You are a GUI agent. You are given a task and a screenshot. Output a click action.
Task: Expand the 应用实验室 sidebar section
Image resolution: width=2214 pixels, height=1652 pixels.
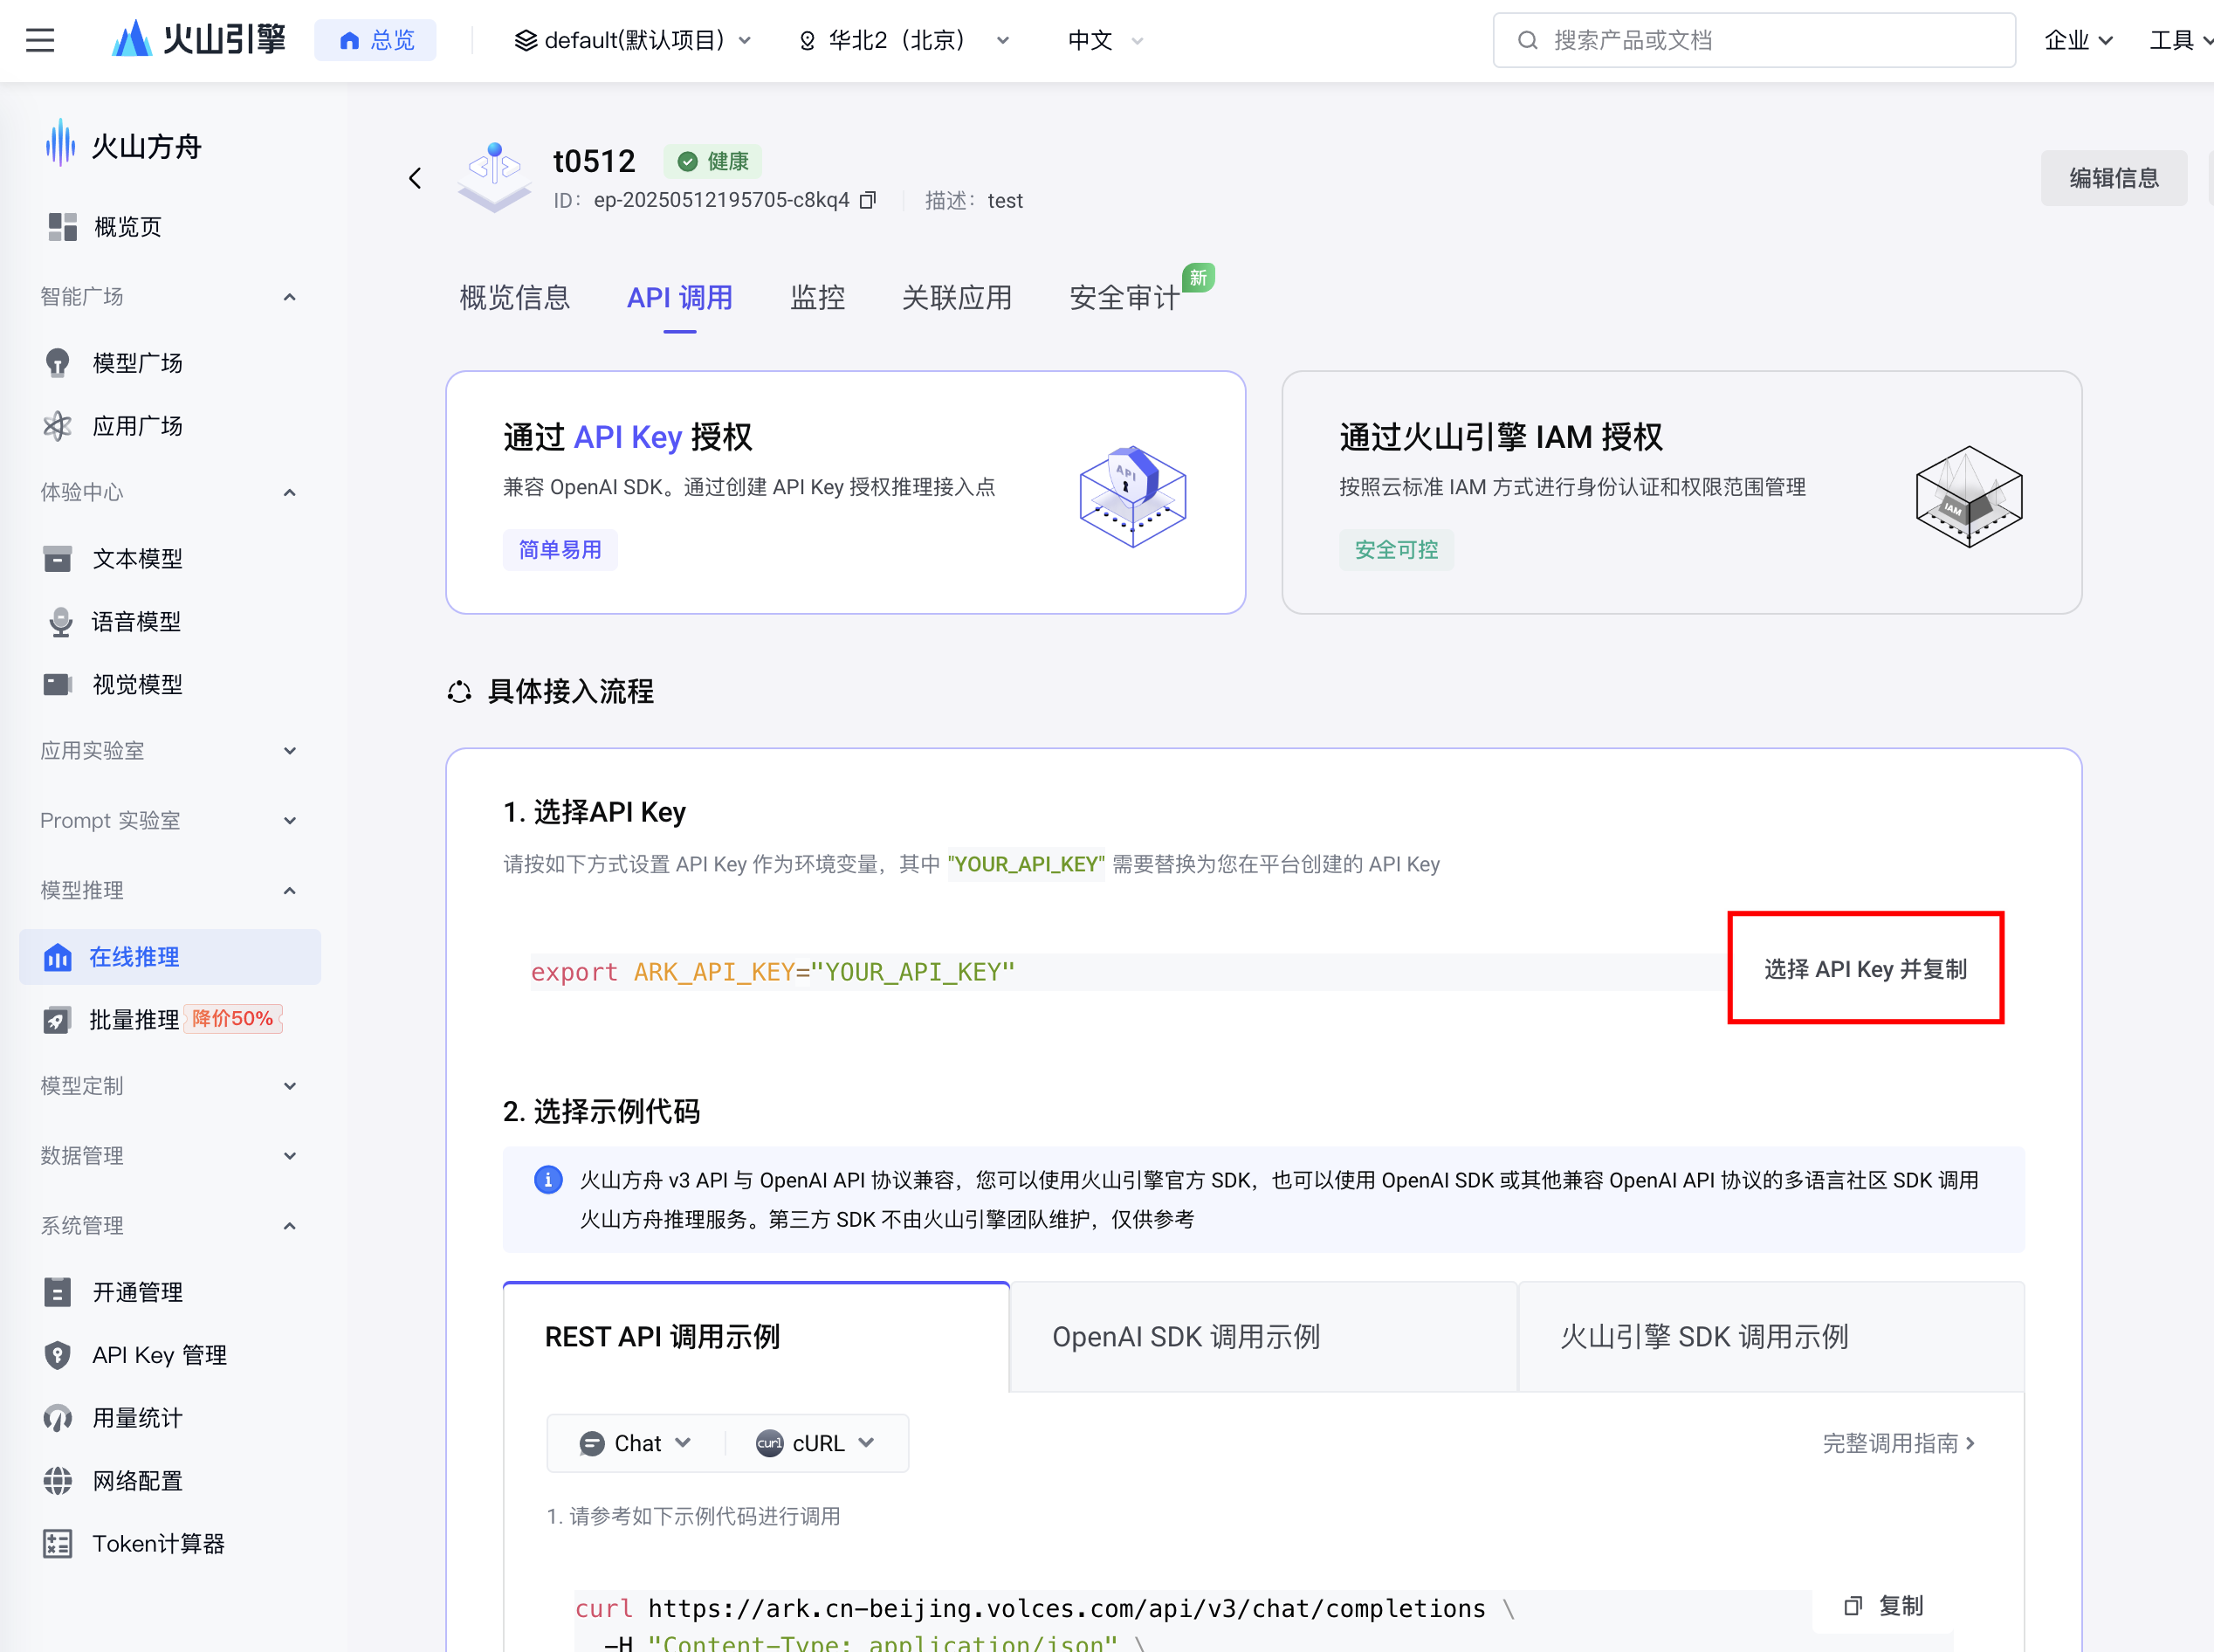(x=289, y=751)
